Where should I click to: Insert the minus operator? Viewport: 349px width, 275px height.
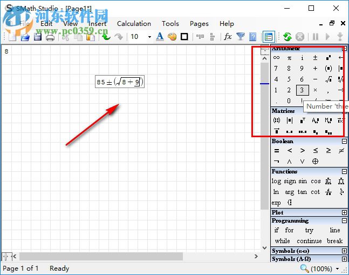315,79
